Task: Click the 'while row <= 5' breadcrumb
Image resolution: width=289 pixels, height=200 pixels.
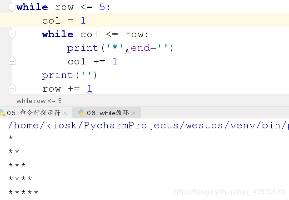Action: pos(39,101)
